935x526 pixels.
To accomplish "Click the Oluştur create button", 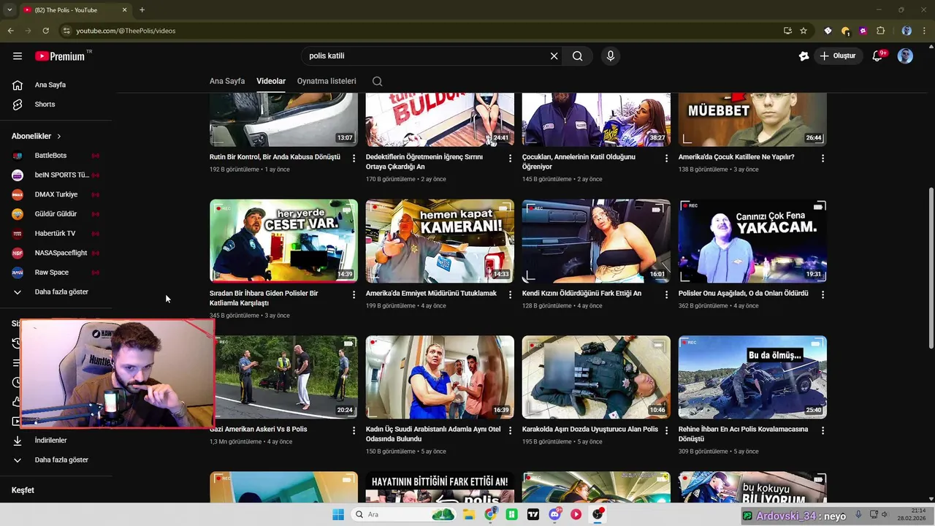I will pos(838,56).
